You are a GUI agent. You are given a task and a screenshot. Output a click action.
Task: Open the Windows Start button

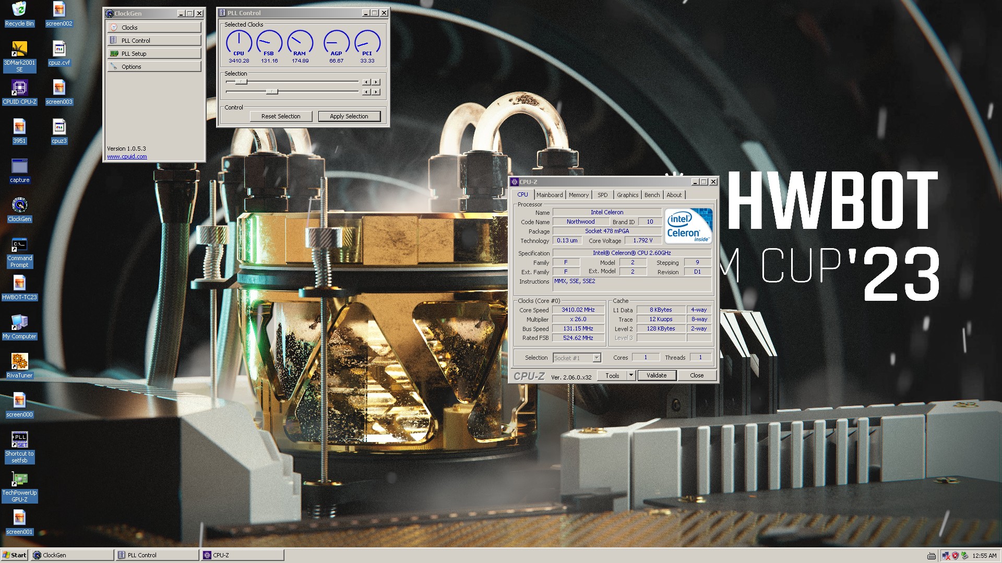[x=15, y=555]
